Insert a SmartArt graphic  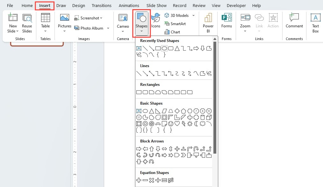click(175, 24)
